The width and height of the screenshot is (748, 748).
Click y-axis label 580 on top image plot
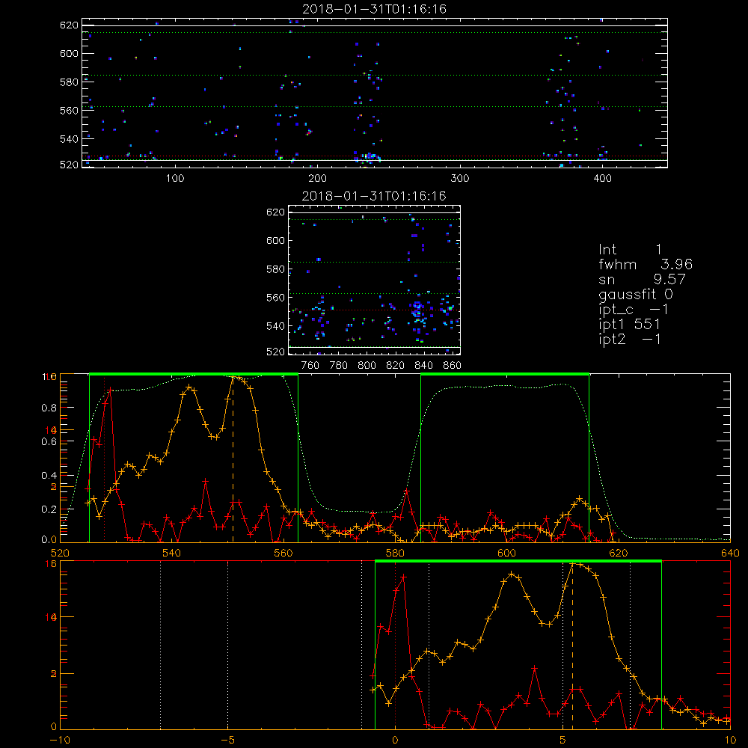[x=69, y=82]
